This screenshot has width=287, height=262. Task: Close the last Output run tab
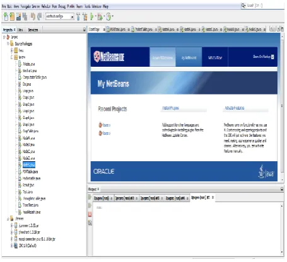(213, 197)
